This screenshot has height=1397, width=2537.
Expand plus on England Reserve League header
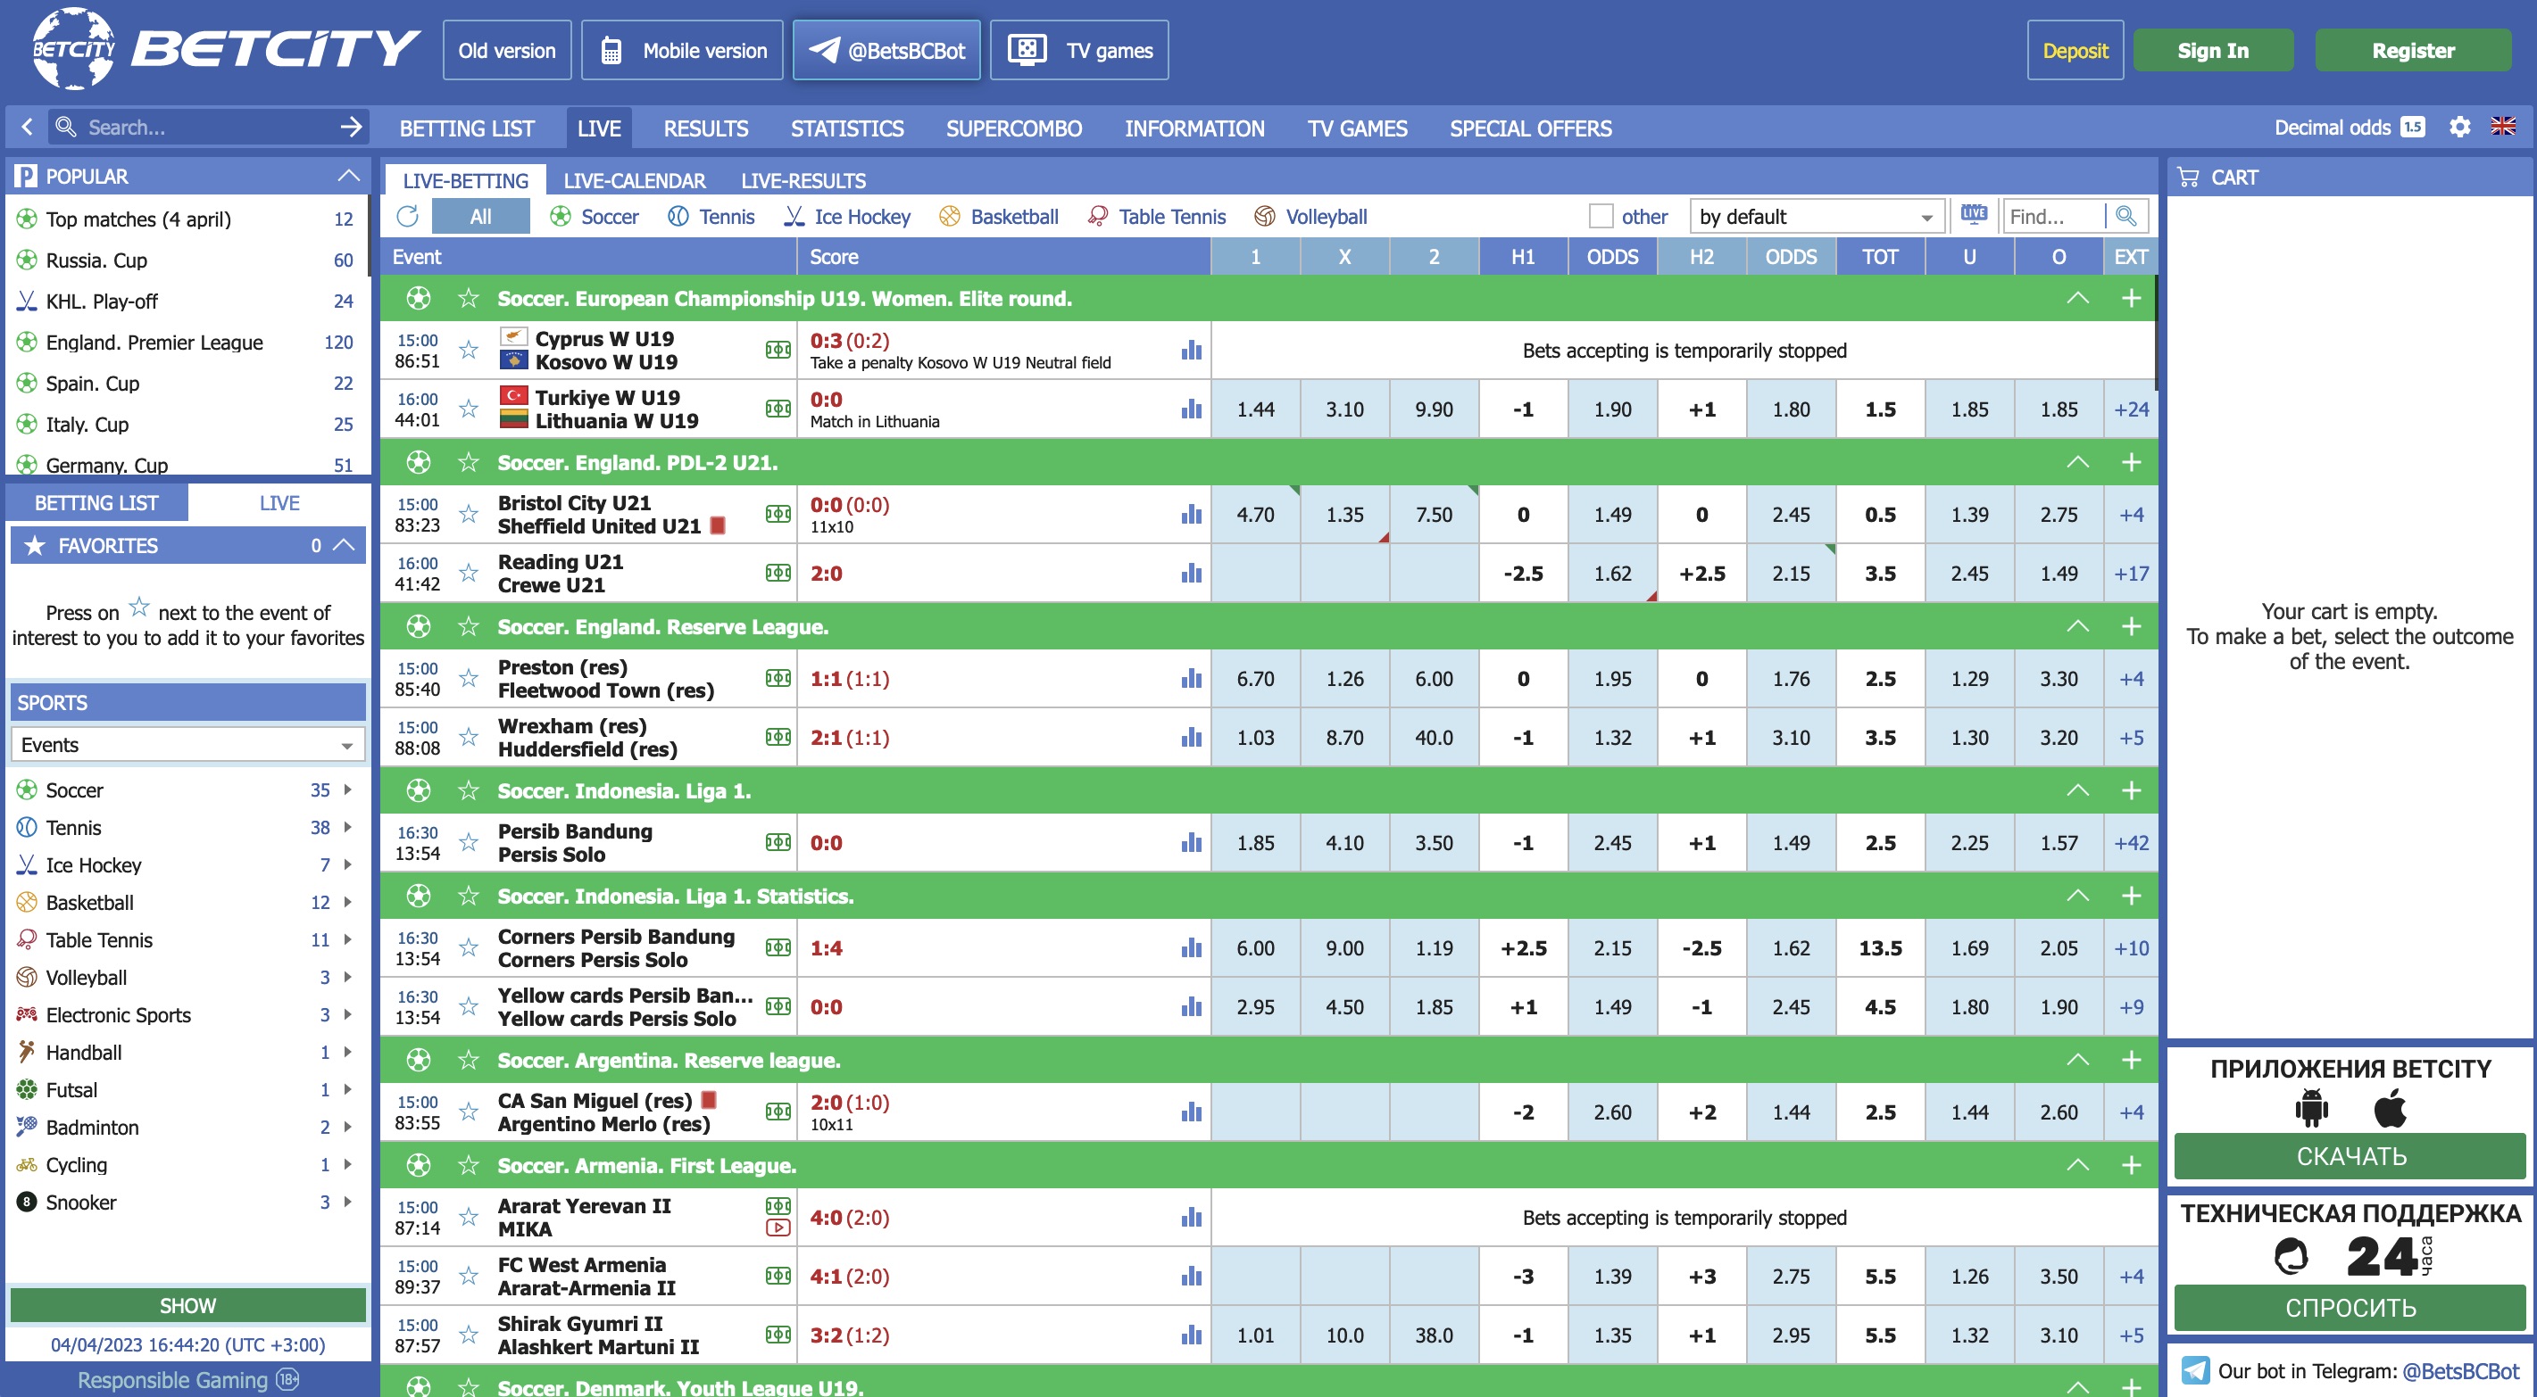click(2131, 626)
